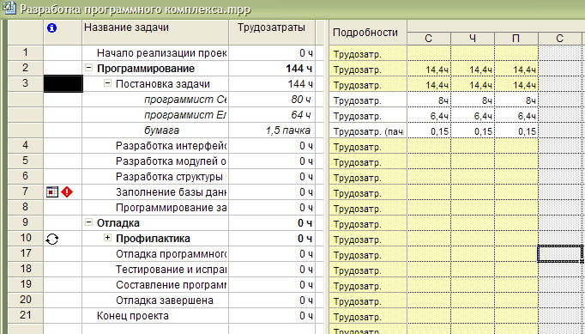
Task: Click the Трудозатраты column header
Action: pos(272,32)
